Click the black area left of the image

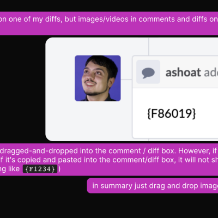22,89
